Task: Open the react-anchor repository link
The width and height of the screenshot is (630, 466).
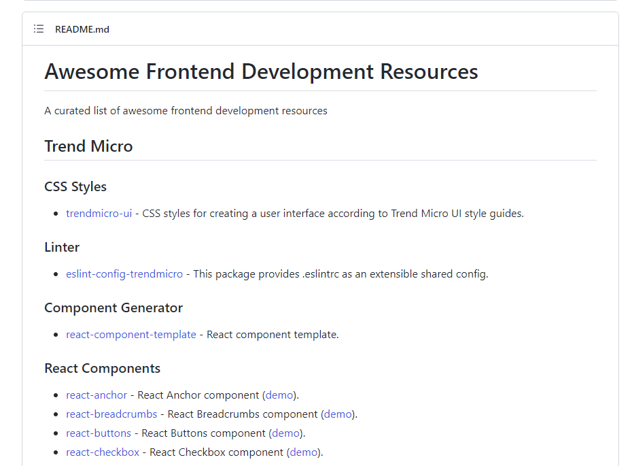Action: coord(97,395)
